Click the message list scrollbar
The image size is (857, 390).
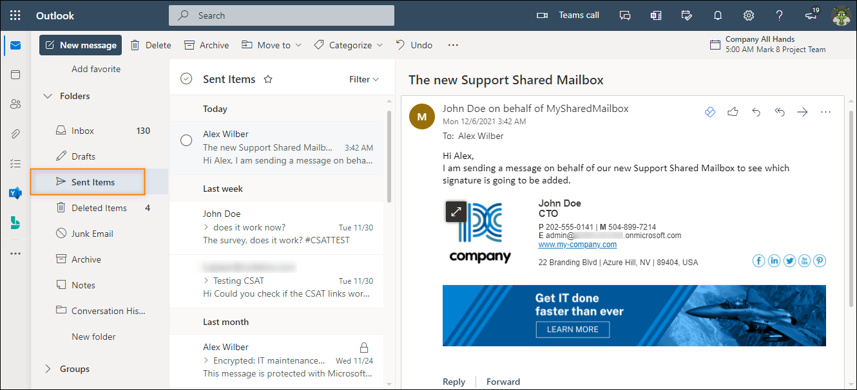[389, 156]
